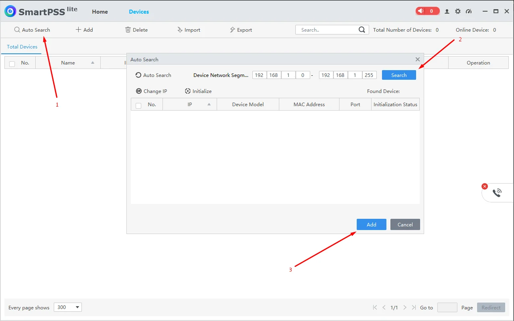Click the Initialize option in dialog
514x321 pixels.
(x=198, y=91)
